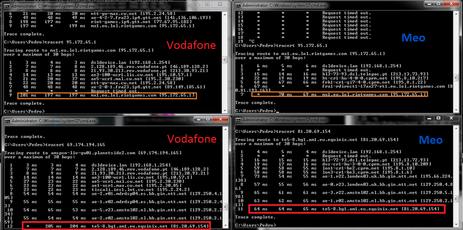This screenshot has height=230, width=463.
Task: Select lon3-cr1-be3.cprm.net [195.8.1.6] line
Action: 325,172
